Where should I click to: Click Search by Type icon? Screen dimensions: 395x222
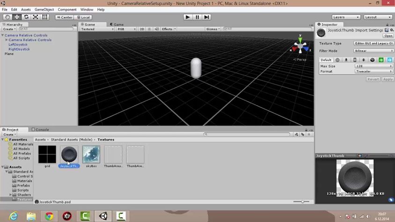coord(297,134)
